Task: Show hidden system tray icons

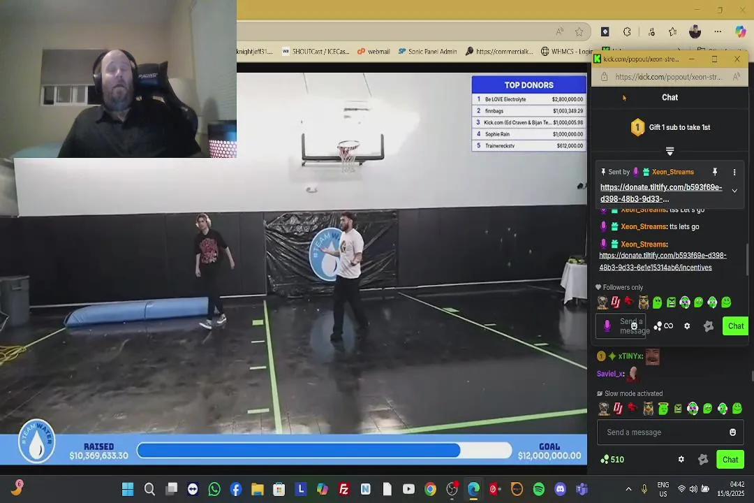Action: click(x=628, y=489)
